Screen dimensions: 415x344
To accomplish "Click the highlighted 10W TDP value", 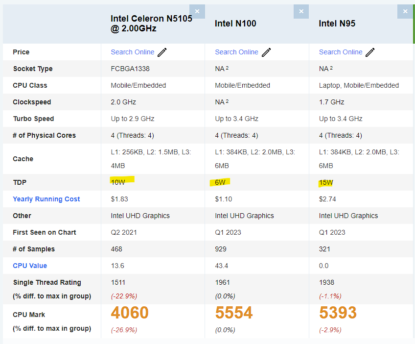I will tap(118, 182).
